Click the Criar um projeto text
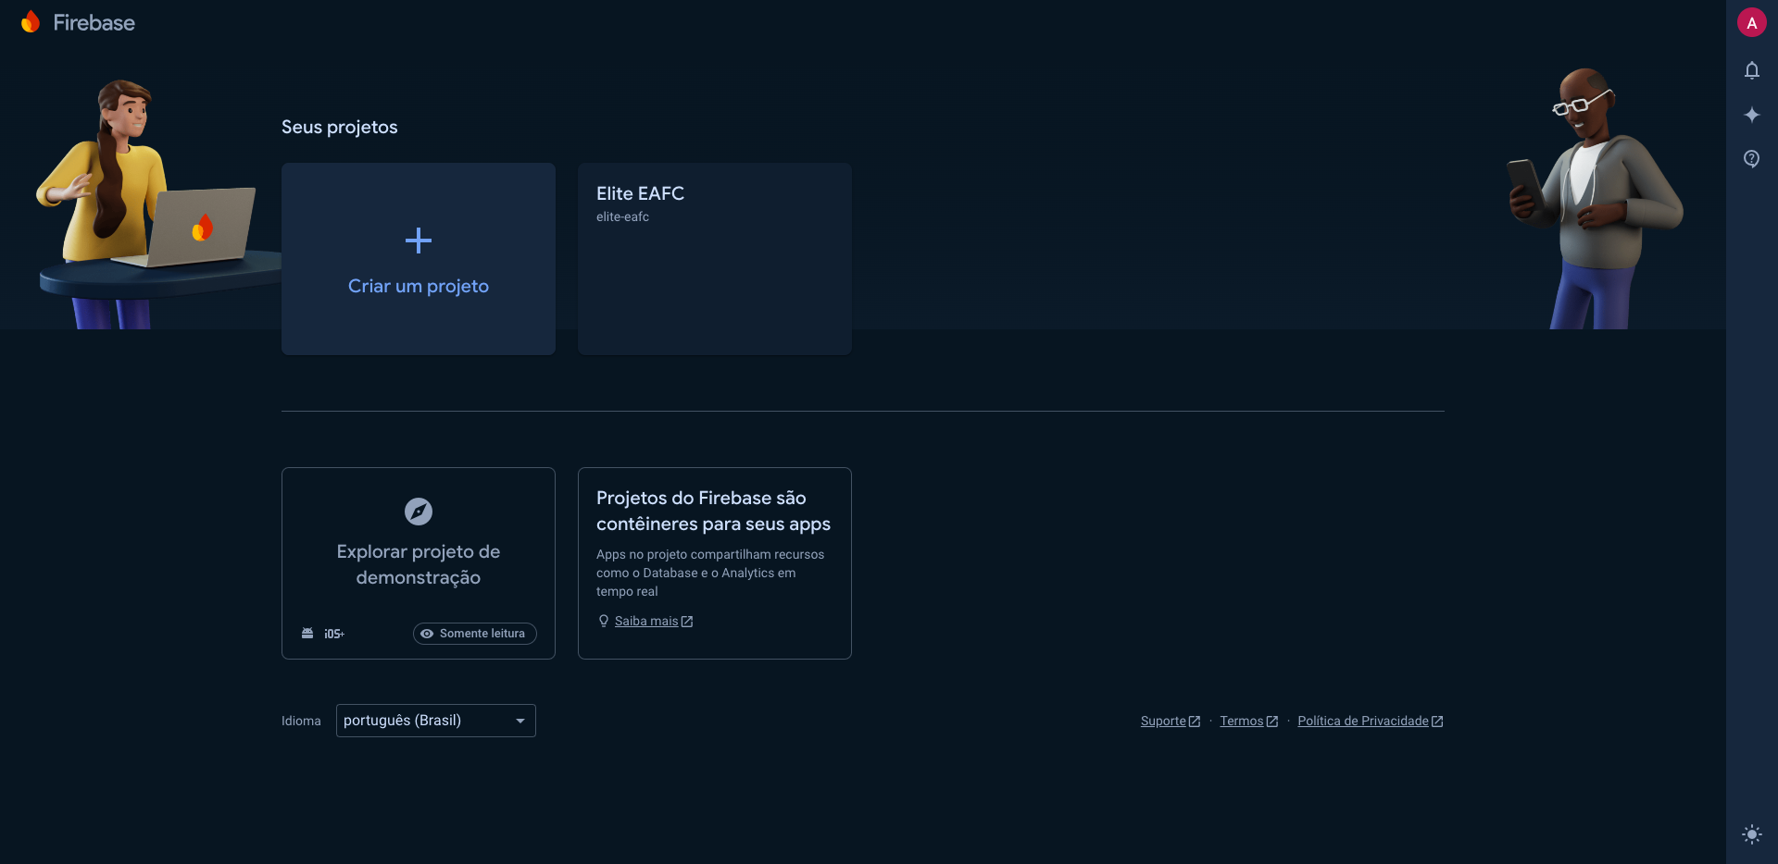 [x=419, y=287]
